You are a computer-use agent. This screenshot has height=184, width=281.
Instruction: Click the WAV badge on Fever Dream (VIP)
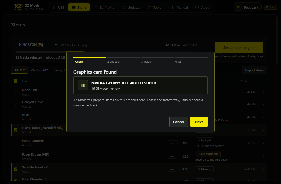172,156
